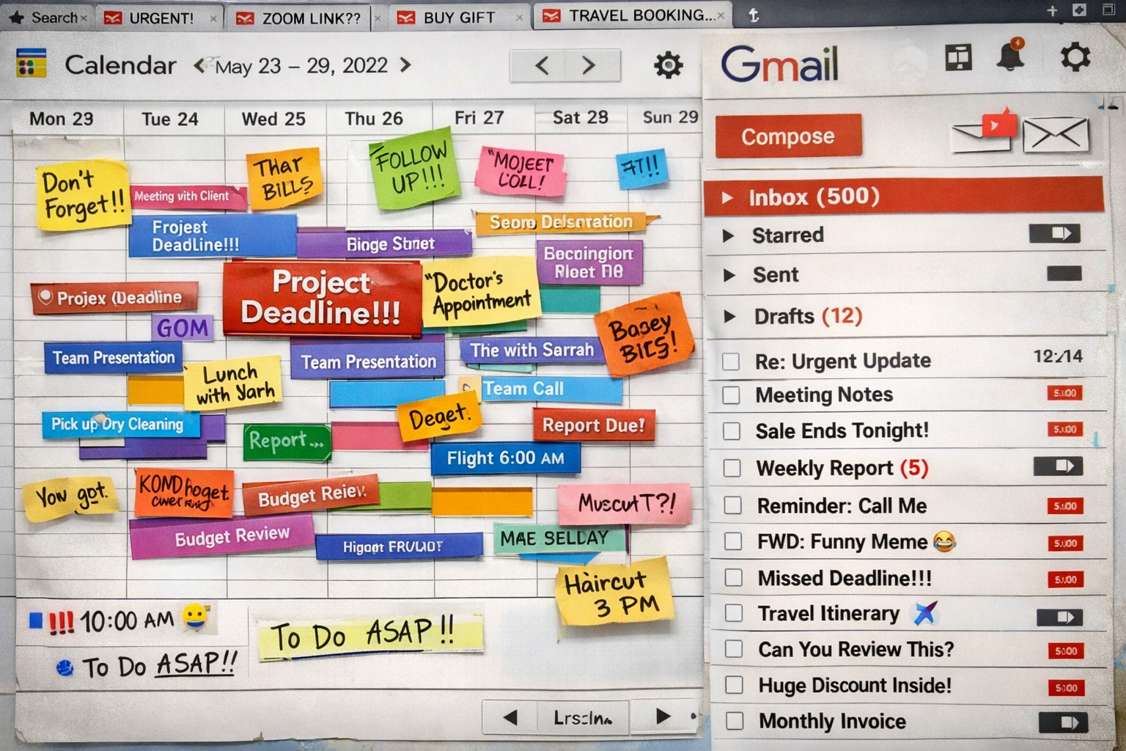
Task: Open the Calendar settings gear
Action: tap(668, 65)
